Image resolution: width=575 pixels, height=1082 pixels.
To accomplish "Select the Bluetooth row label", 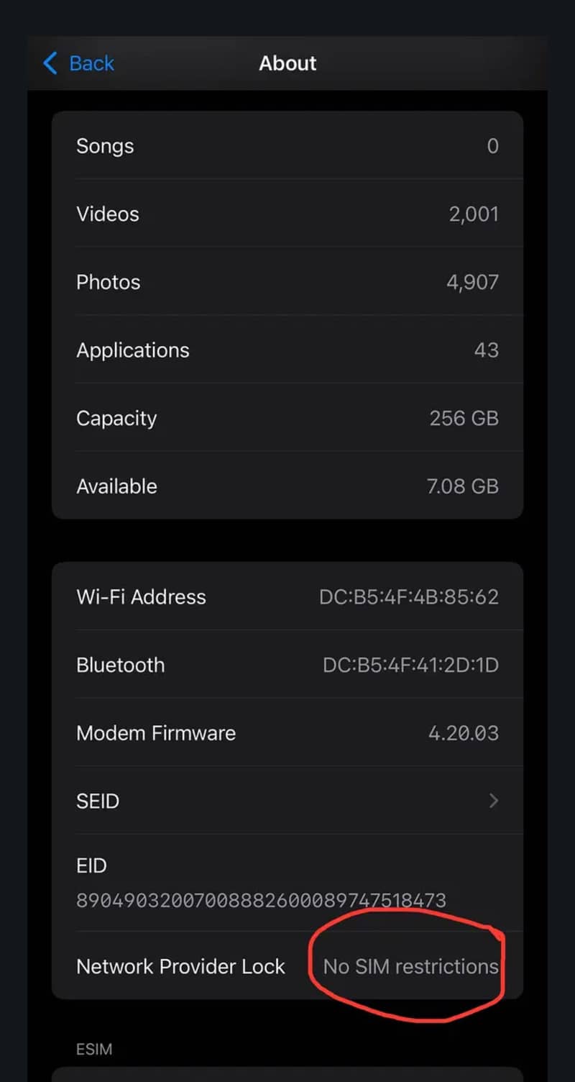I will point(120,665).
